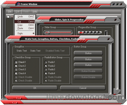Choose Paste from the Edit menu
The image size is (127, 105).
tap(25, 28)
